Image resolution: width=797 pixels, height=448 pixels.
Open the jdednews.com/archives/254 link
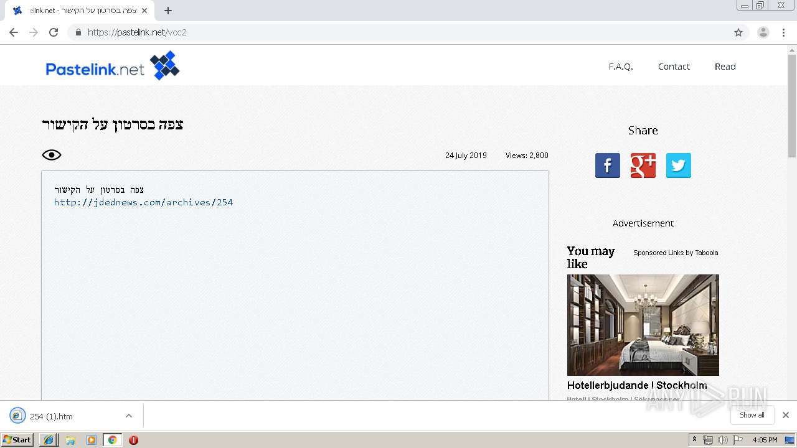point(143,202)
